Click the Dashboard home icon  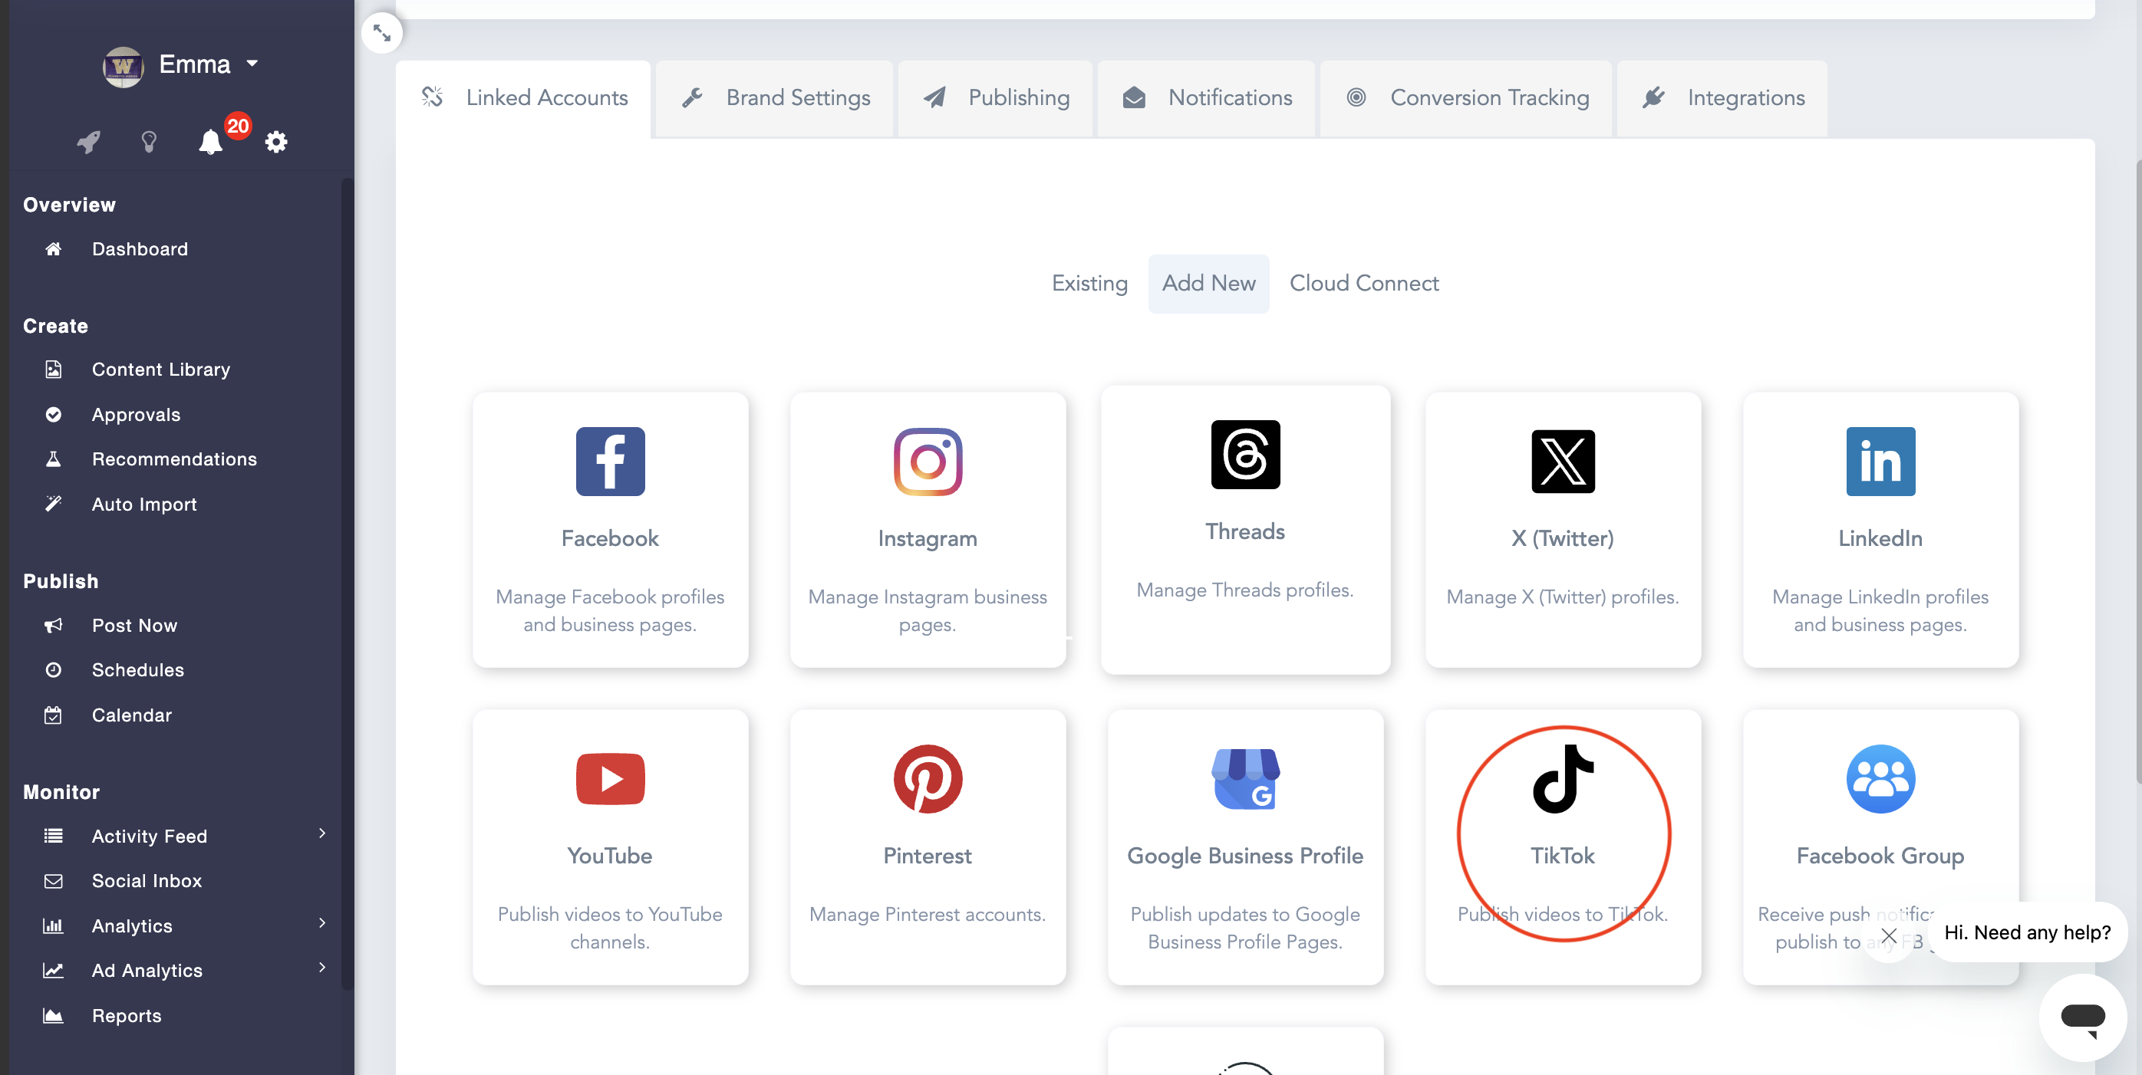pyautogui.click(x=53, y=249)
